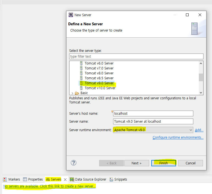Click the Server's host name field
The height and width of the screenshot is (194, 212).
[x=153, y=114]
